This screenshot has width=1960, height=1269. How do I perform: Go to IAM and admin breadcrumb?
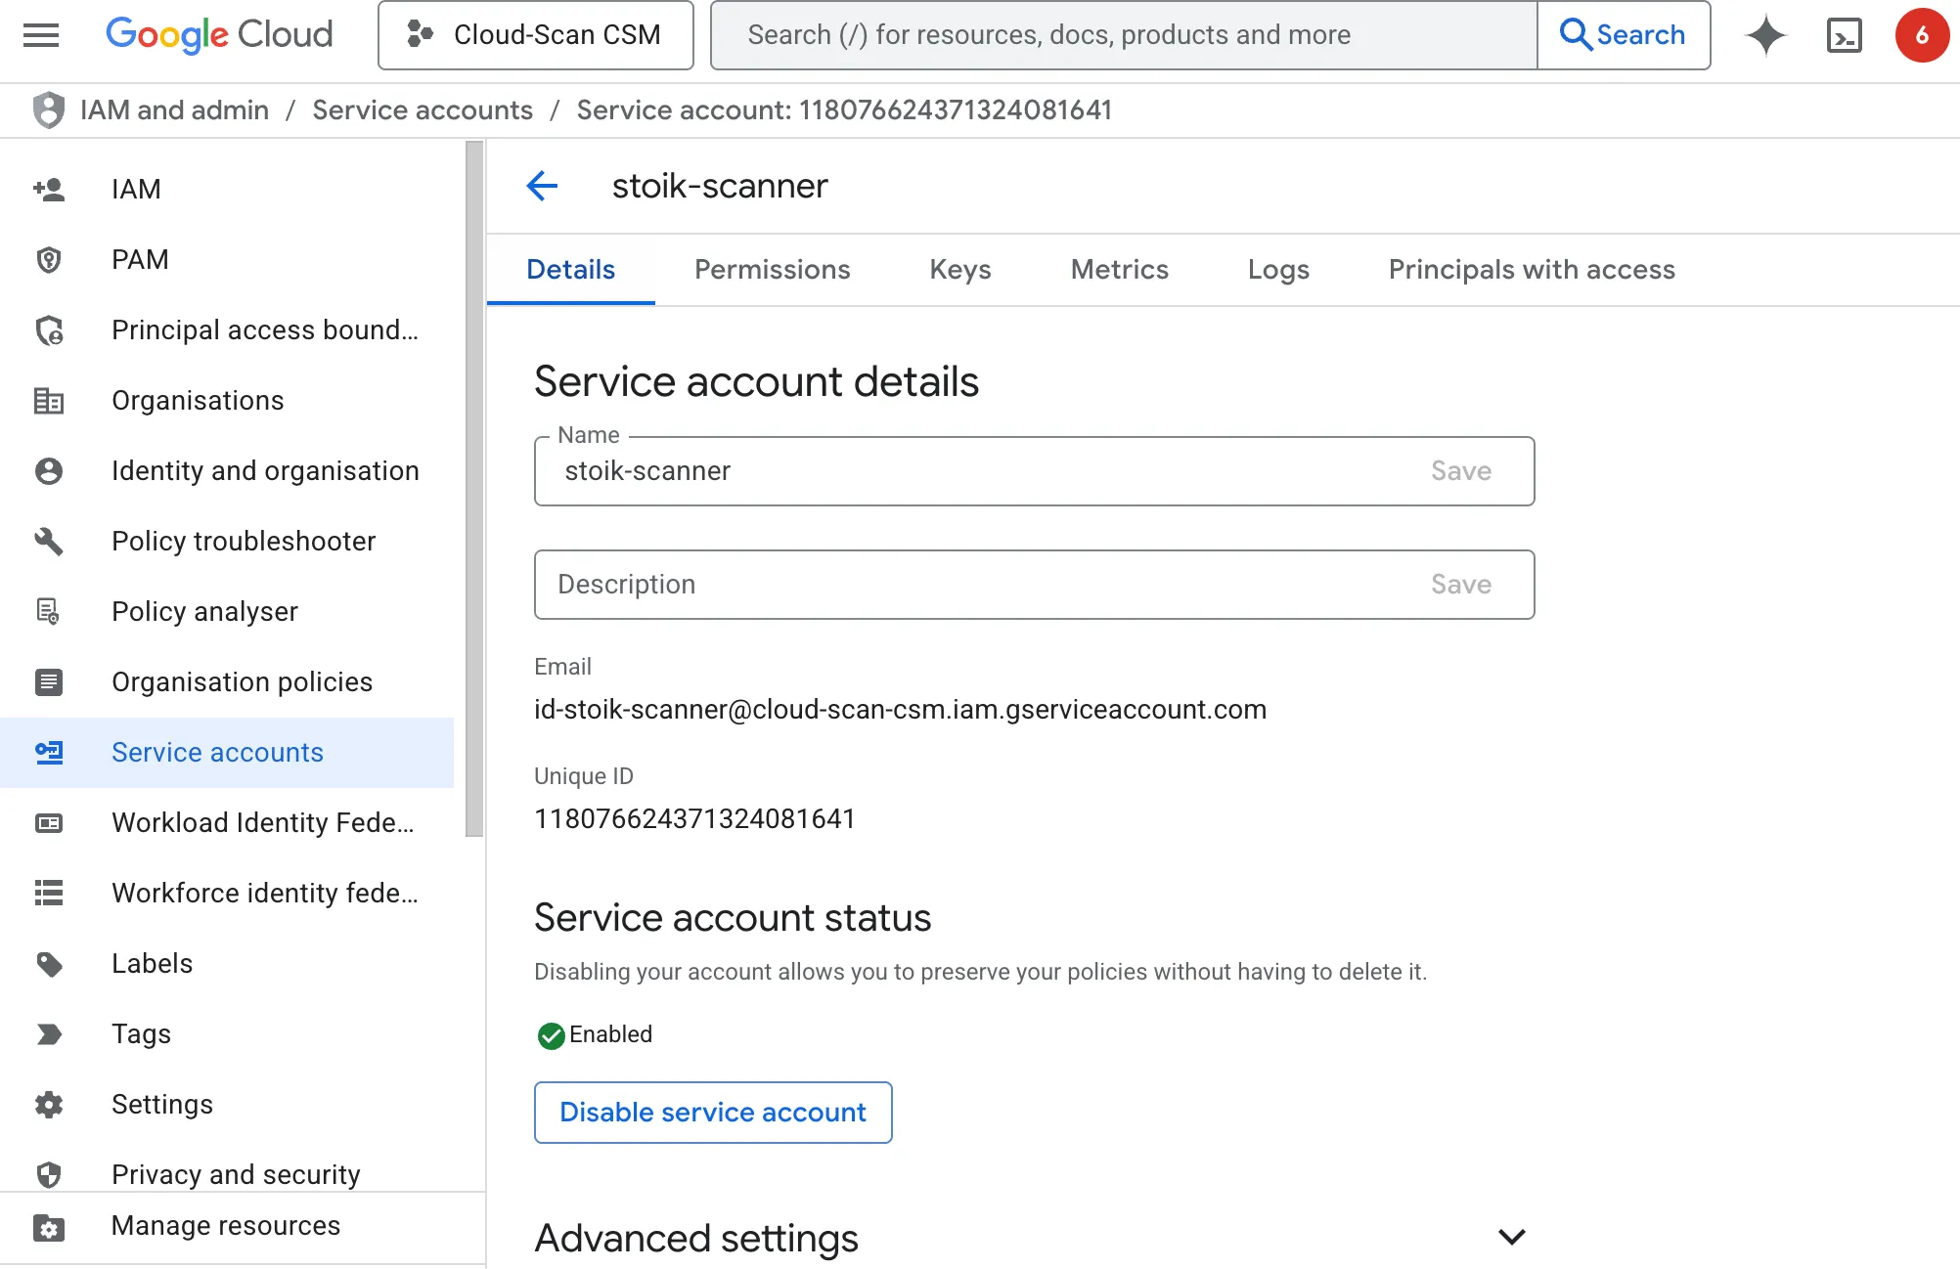tap(174, 109)
